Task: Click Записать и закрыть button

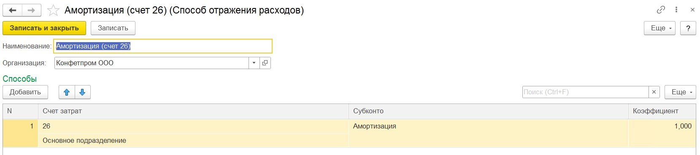Action: [x=44, y=28]
